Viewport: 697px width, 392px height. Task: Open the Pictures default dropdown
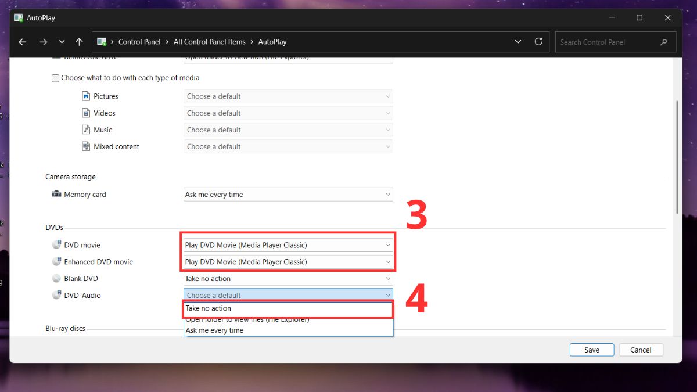tap(288, 96)
